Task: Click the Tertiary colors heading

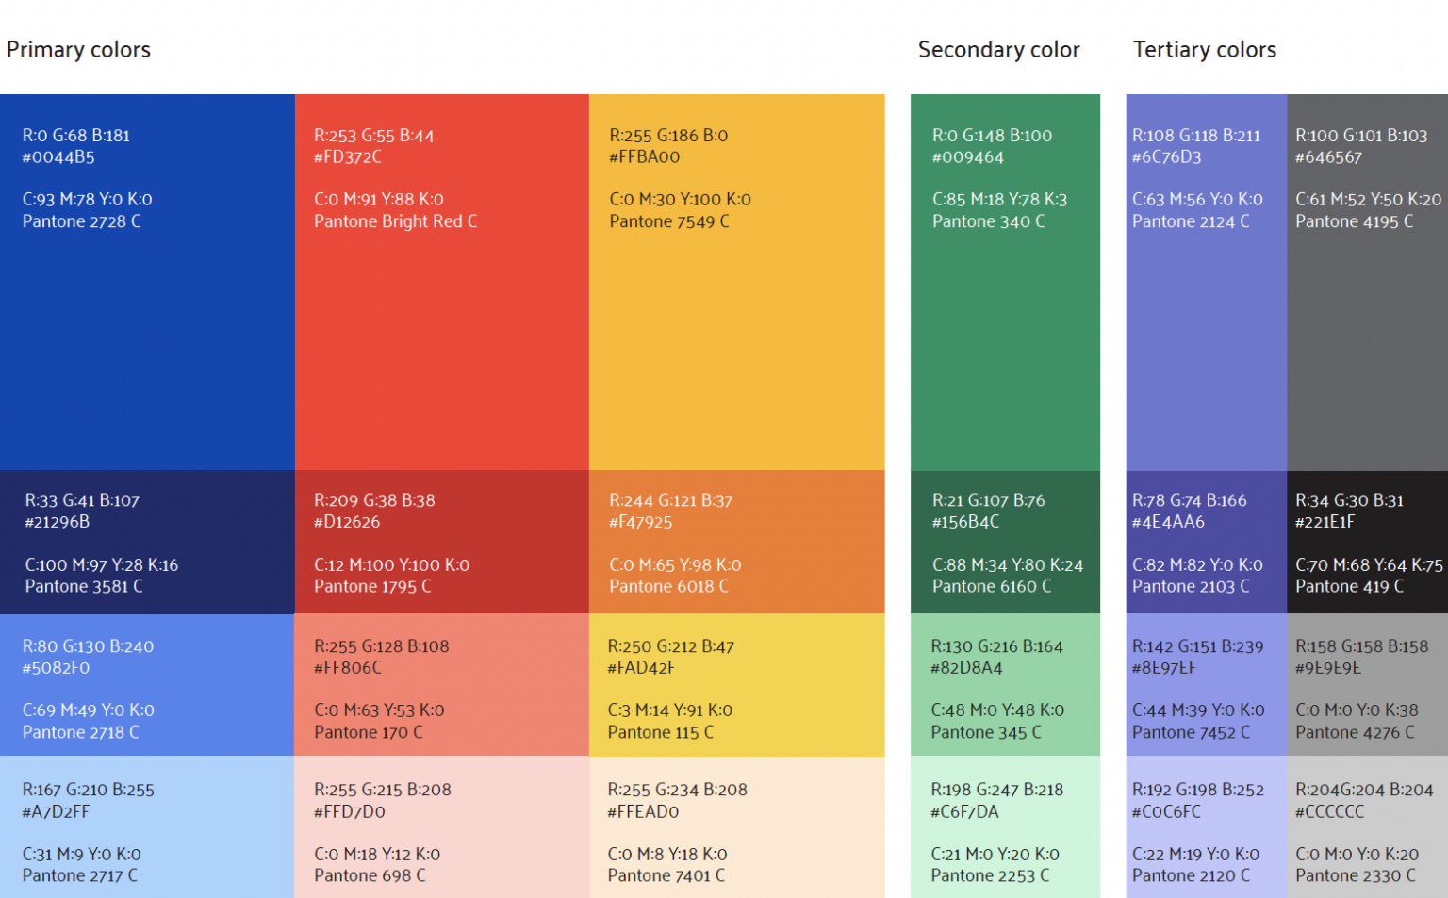Action: 1204,50
